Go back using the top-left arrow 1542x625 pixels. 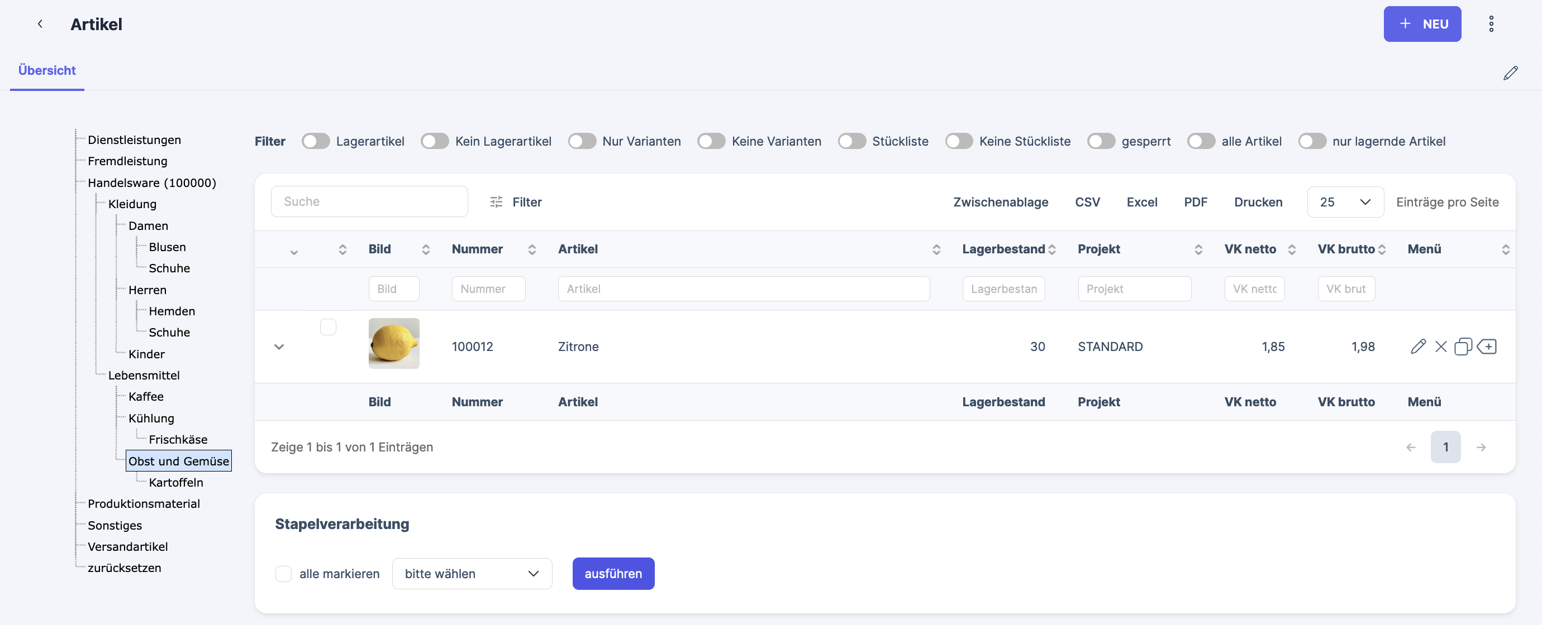click(40, 24)
